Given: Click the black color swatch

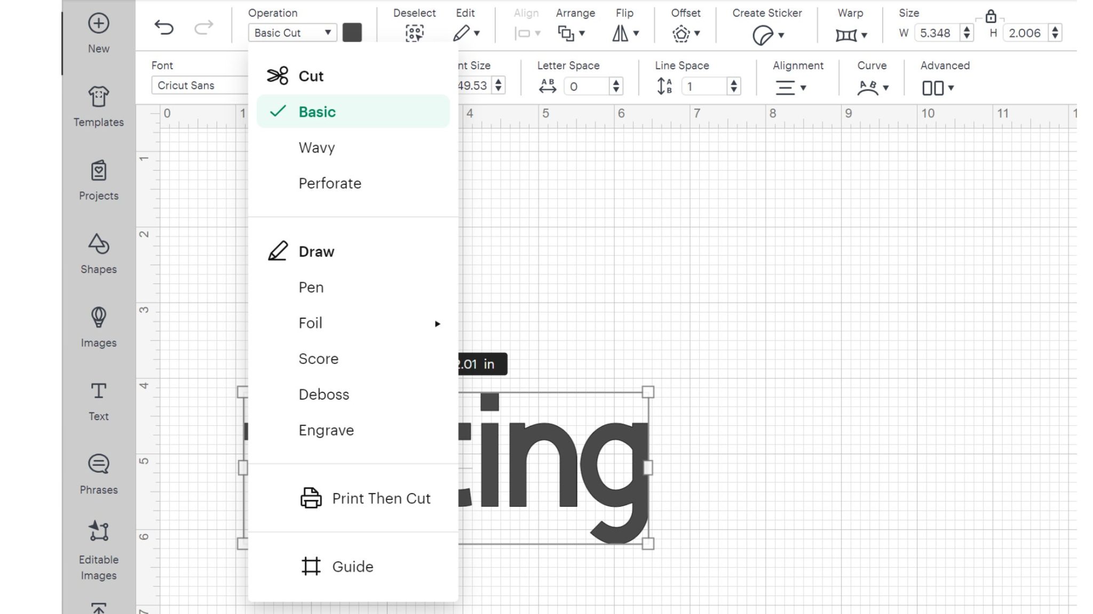Looking at the screenshot, I should pyautogui.click(x=352, y=32).
